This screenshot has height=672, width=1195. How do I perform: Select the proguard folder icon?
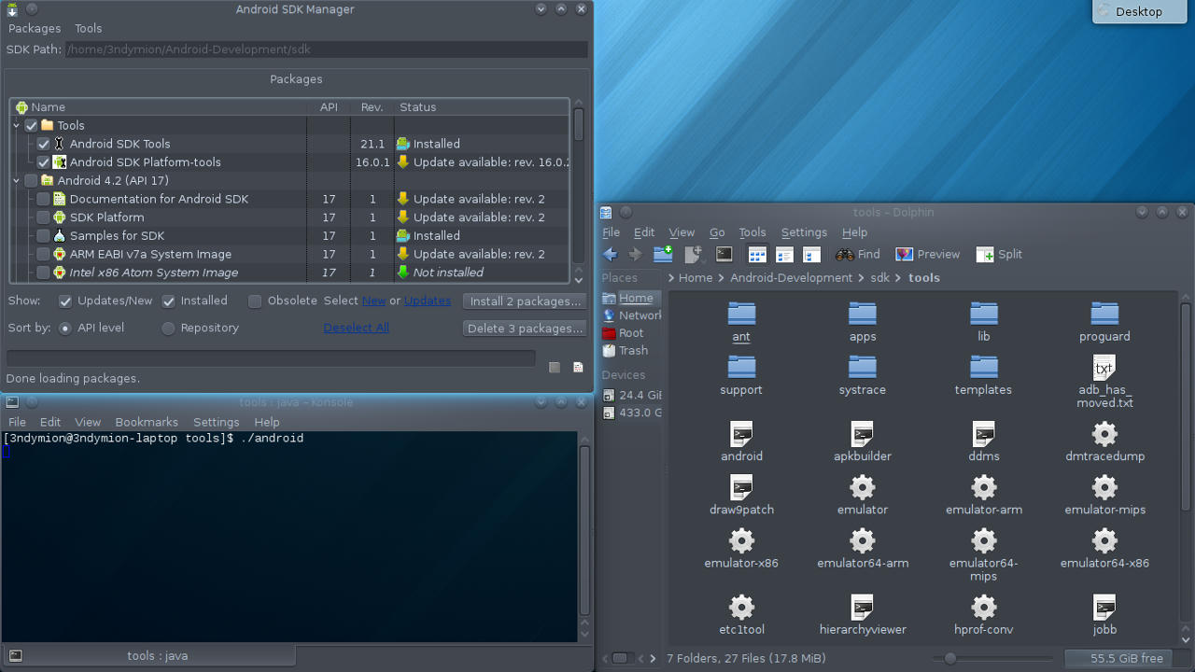click(1104, 314)
